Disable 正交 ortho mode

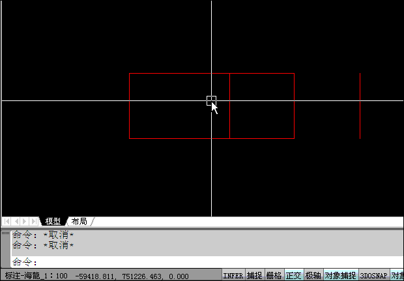tap(294, 275)
